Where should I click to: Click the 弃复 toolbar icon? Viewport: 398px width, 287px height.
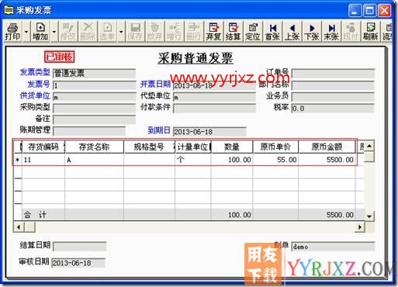coord(213,31)
